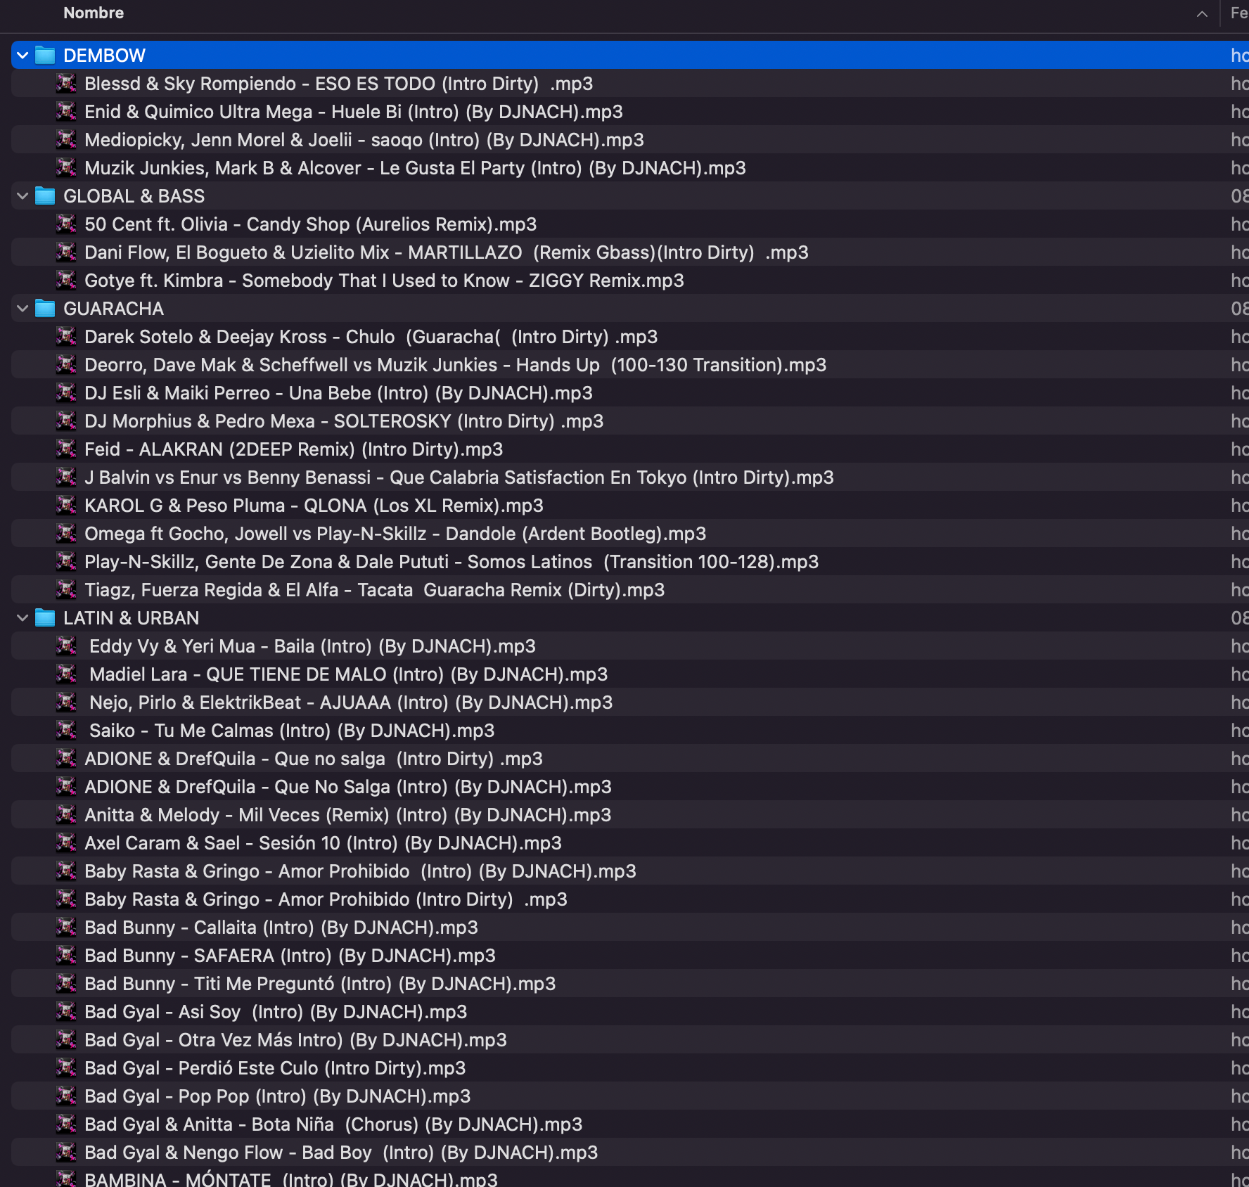
Task: Click the mp3 icon beside KAROL G QLONA
Action: tap(66, 505)
